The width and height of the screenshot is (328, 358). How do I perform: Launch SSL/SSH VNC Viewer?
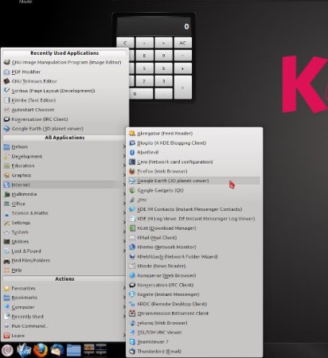[x=194, y=332]
